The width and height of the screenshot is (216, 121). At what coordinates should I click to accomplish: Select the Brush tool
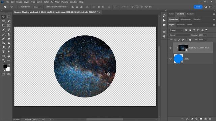pyautogui.click(x=3, y=34)
